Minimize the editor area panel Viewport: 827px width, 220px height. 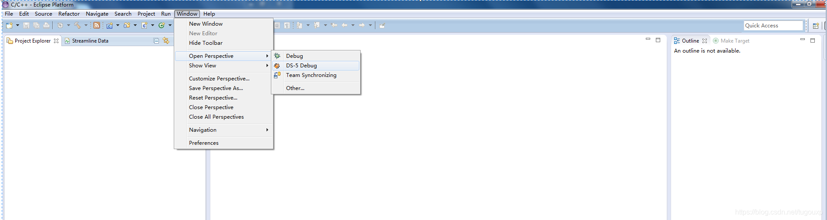(648, 39)
